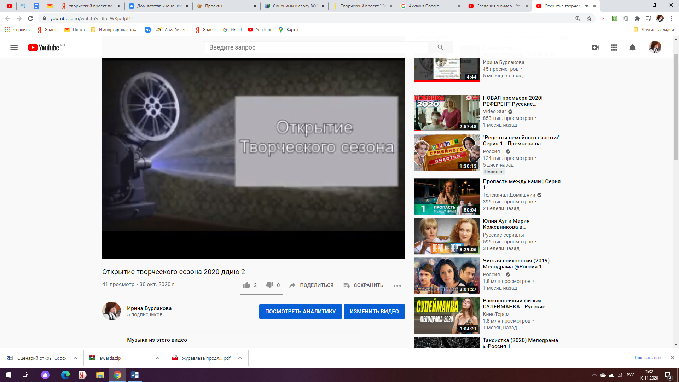Click ПОСМОТРЕТЬ АНАЛИТИКУ button
679x382 pixels.
(300, 312)
